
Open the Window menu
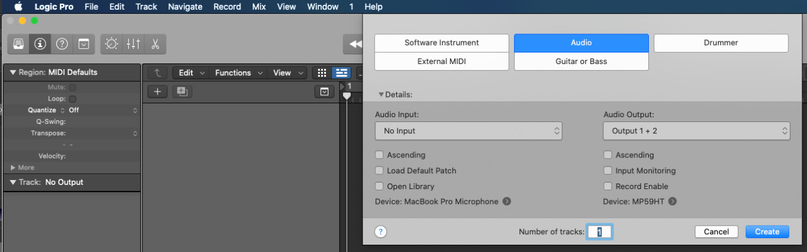pyautogui.click(x=323, y=7)
